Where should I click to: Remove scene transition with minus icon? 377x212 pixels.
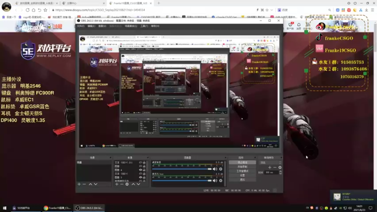[275, 167]
